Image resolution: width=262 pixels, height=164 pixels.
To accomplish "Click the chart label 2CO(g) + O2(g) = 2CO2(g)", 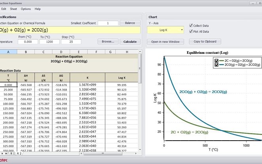I will coord(203,92).
